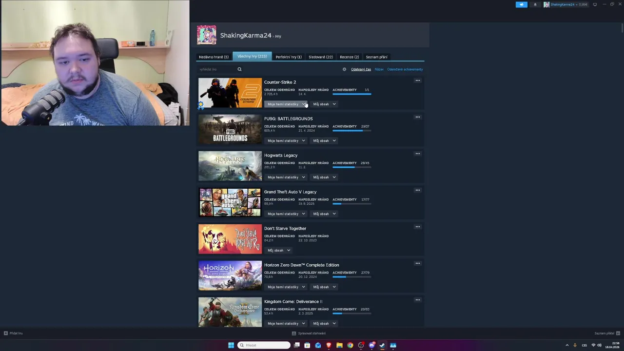
Task: Open Kingdom Come: Deliverance II title
Action: tap(293, 301)
